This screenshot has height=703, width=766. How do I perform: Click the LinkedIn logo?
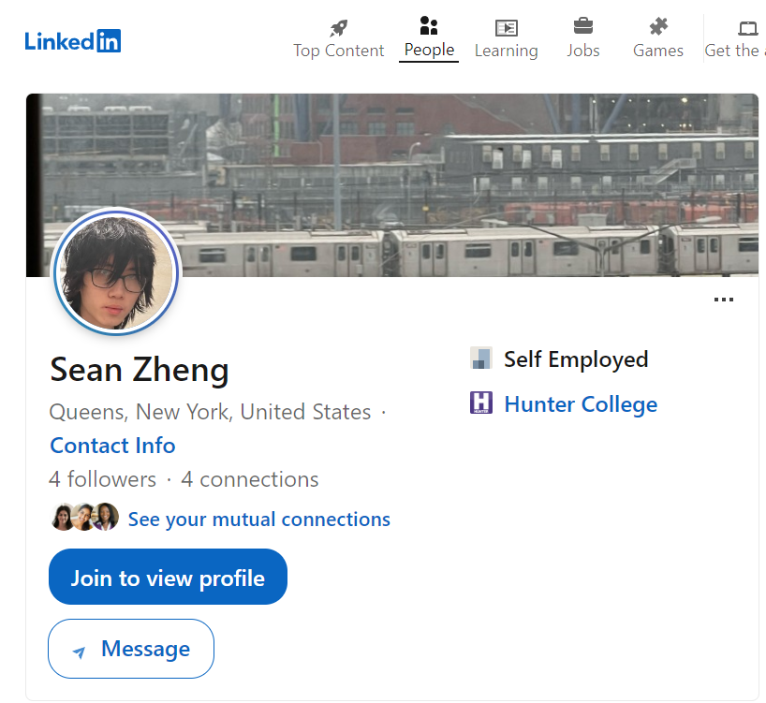point(73,41)
